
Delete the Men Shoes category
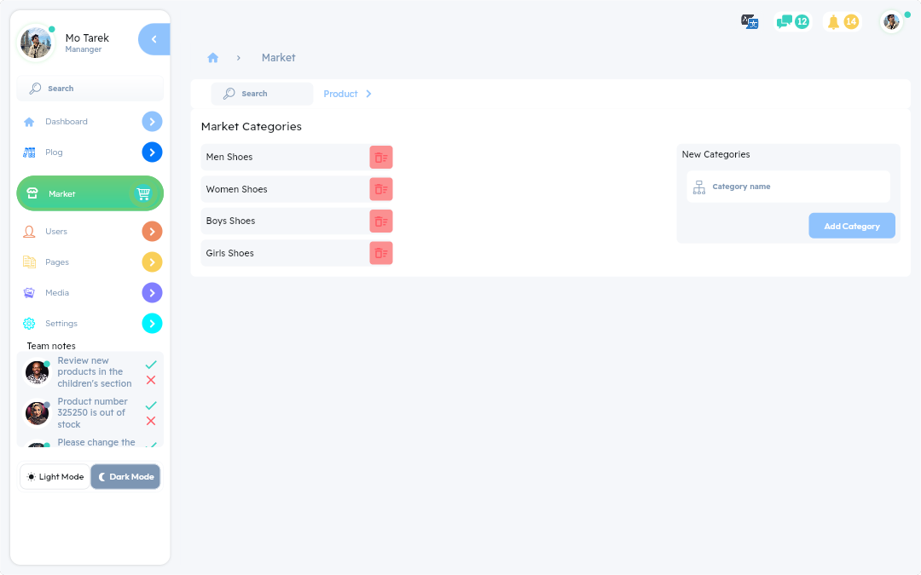click(380, 157)
